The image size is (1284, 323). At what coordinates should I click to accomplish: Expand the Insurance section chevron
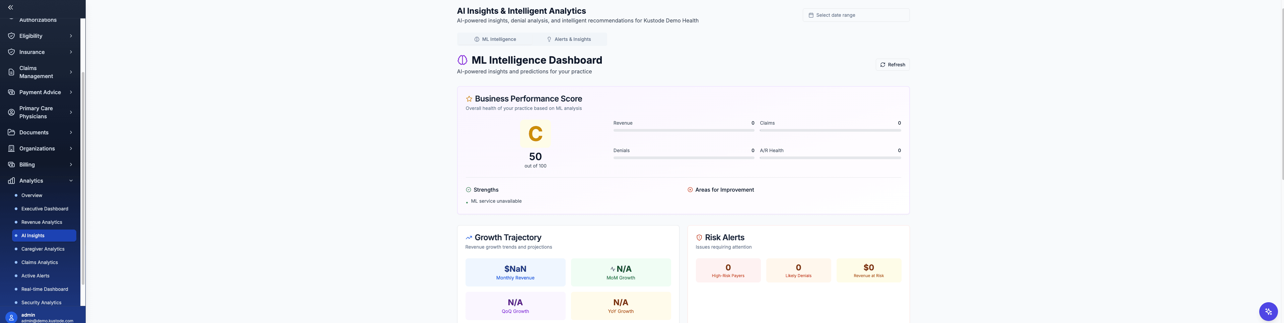70,52
